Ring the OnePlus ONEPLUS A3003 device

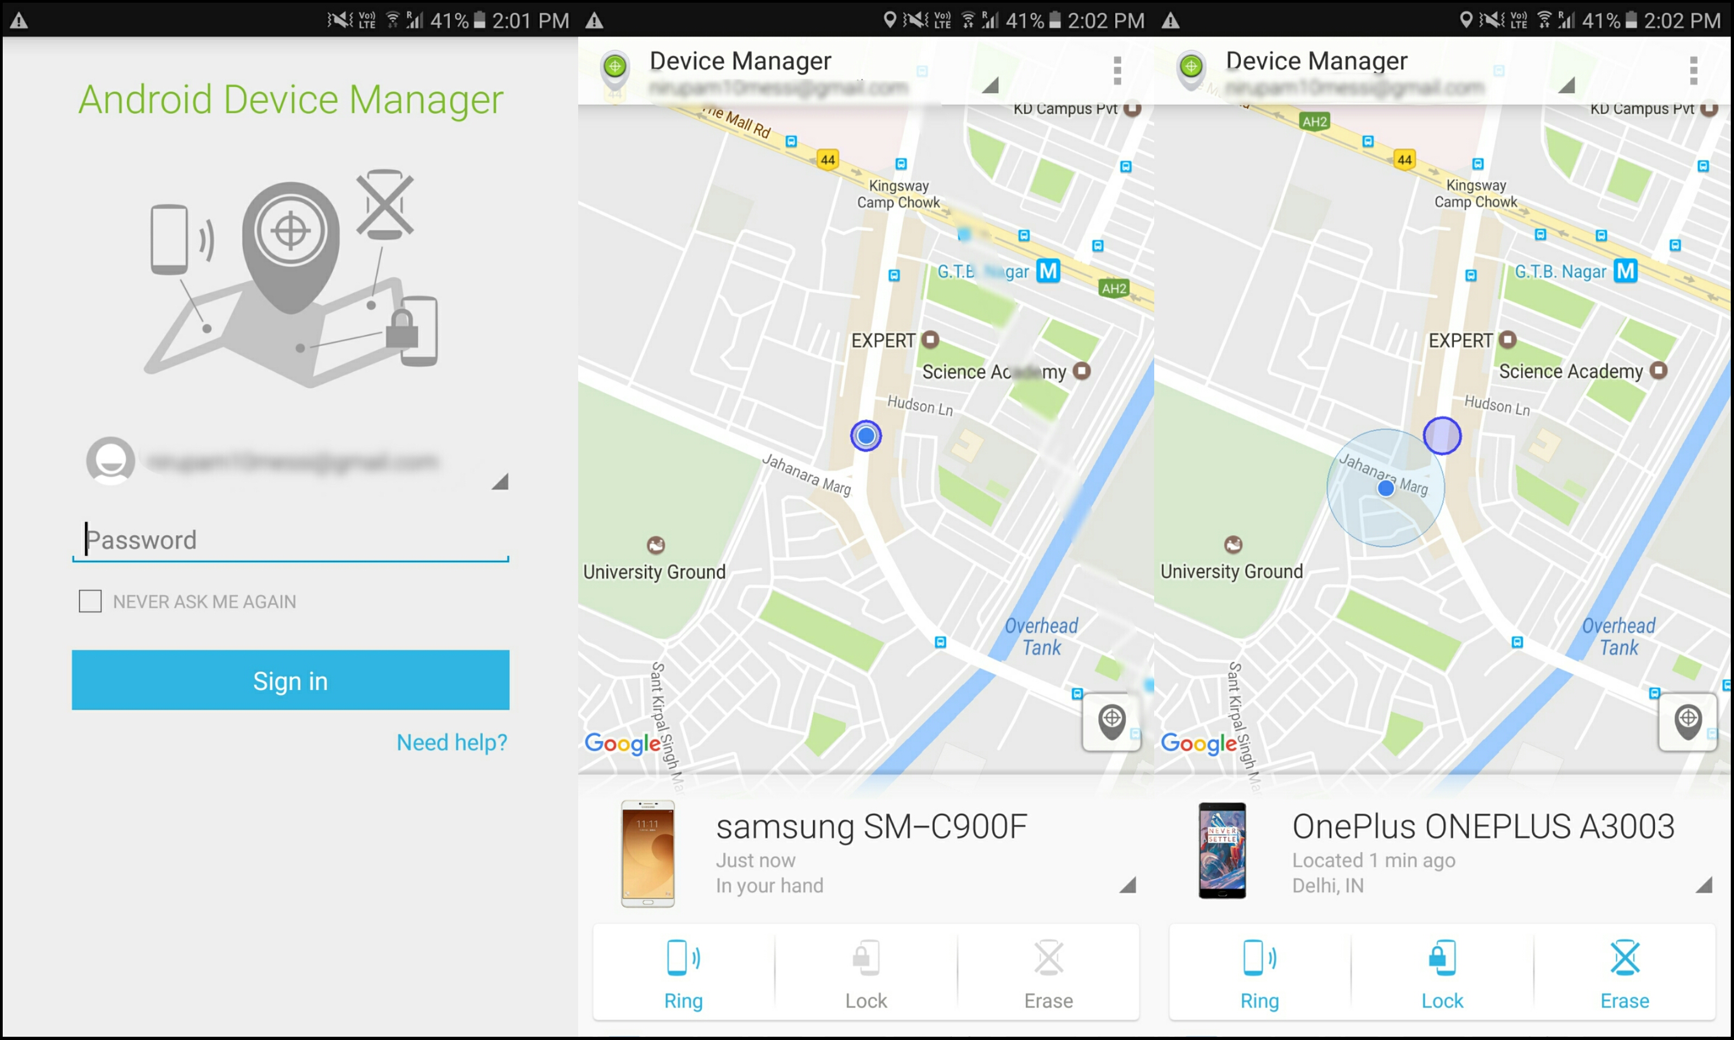[1259, 974]
